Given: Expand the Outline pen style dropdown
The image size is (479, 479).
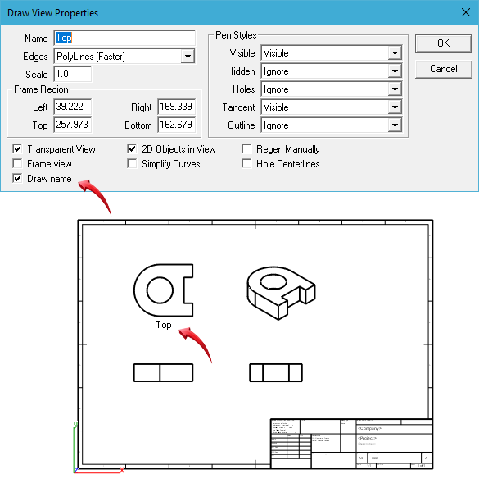Looking at the screenshot, I should click(x=395, y=125).
